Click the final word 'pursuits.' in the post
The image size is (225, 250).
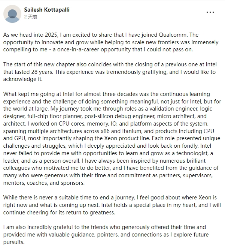[x=14, y=242]
